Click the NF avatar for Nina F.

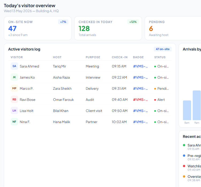tap(14, 122)
